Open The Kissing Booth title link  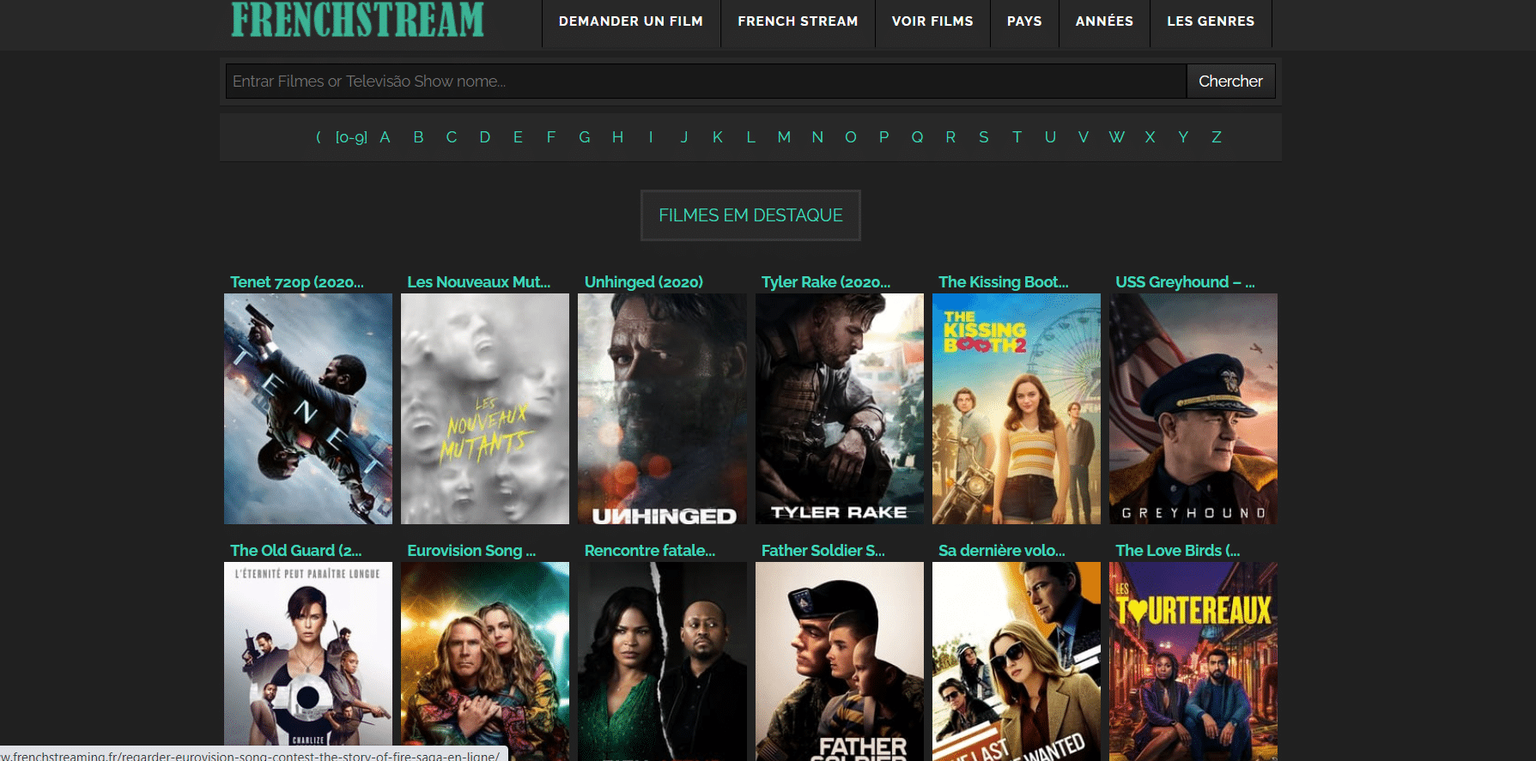coord(1004,282)
